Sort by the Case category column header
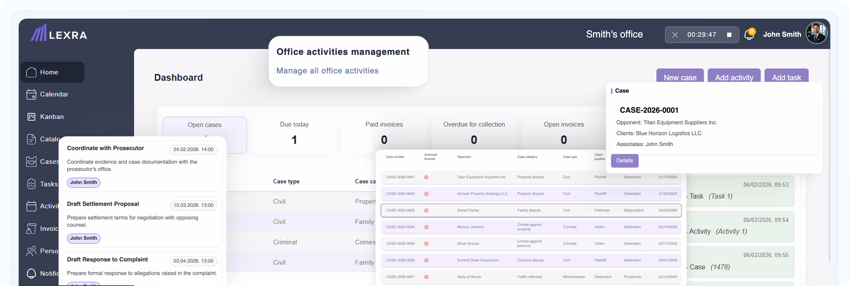Screen dimensions: 849x286 (x=527, y=157)
